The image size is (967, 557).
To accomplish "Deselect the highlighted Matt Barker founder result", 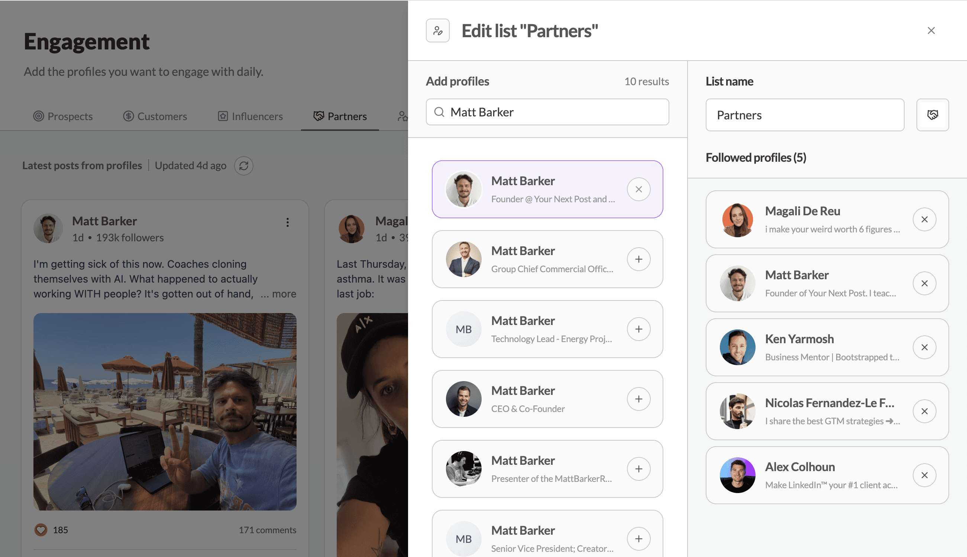I will click(638, 189).
